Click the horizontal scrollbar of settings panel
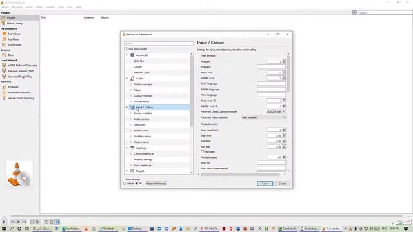The image size is (413, 232). [240, 174]
